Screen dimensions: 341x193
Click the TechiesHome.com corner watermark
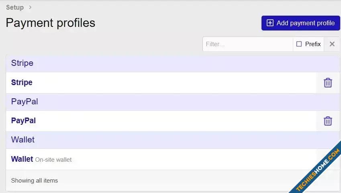point(318,170)
